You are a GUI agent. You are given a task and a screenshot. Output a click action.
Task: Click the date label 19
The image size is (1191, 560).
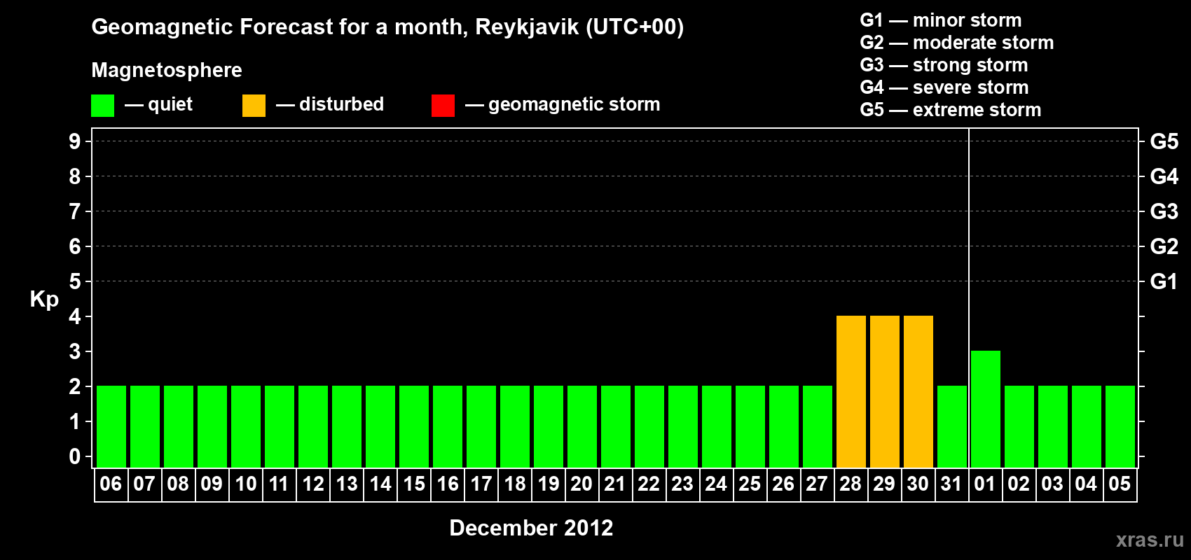548,484
